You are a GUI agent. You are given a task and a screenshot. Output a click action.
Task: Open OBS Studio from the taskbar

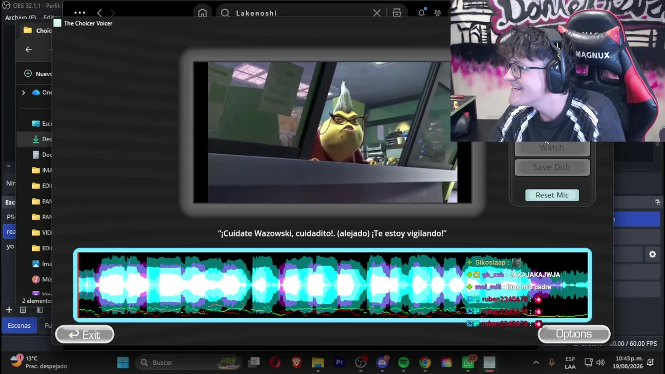[x=361, y=363]
